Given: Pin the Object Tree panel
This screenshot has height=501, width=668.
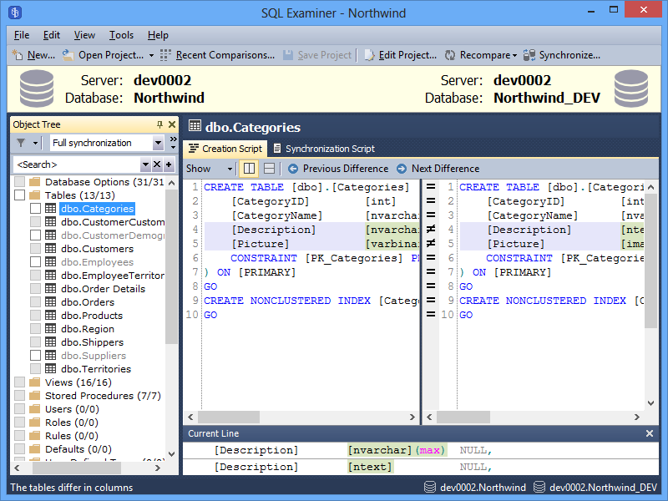Looking at the screenshot, I should tap(159, 124).
